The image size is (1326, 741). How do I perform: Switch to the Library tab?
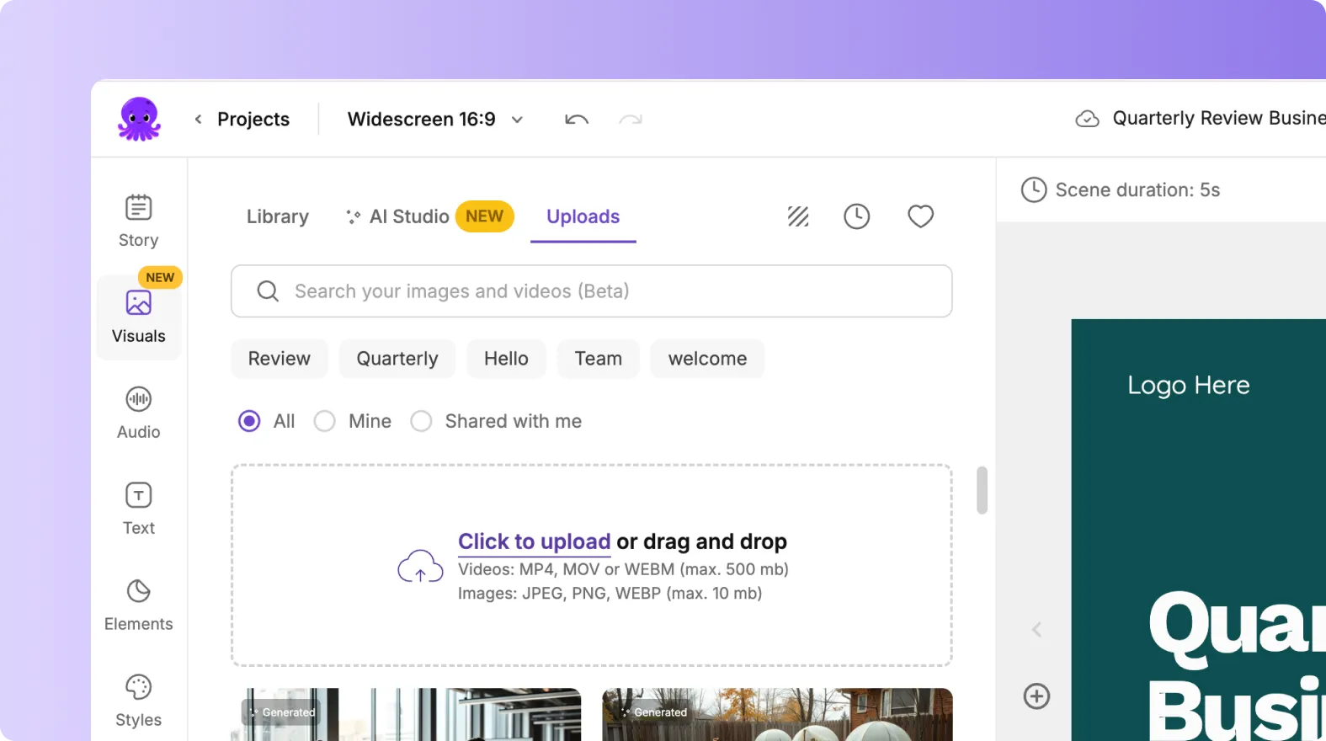tap(277, 216)
